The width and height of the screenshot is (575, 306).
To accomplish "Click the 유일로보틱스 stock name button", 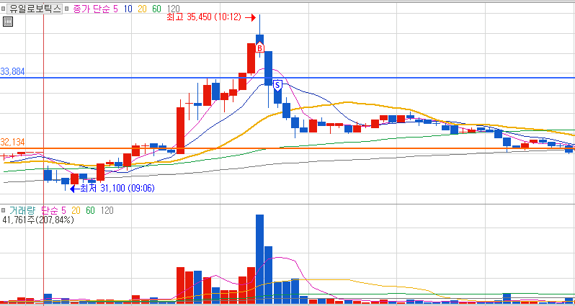I will click(x=35, y=9).
